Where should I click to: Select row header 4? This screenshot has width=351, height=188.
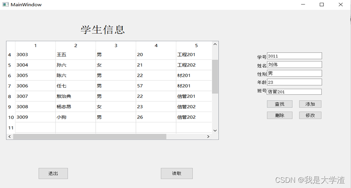click(x=11, y=55)
